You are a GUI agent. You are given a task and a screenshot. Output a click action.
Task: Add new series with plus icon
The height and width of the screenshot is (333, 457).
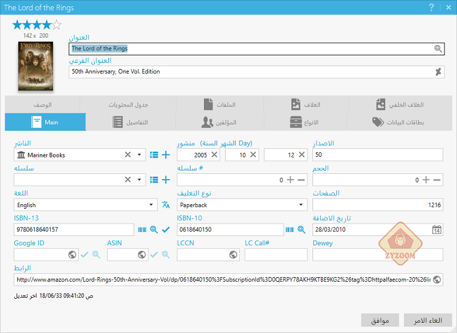point(166,180)
